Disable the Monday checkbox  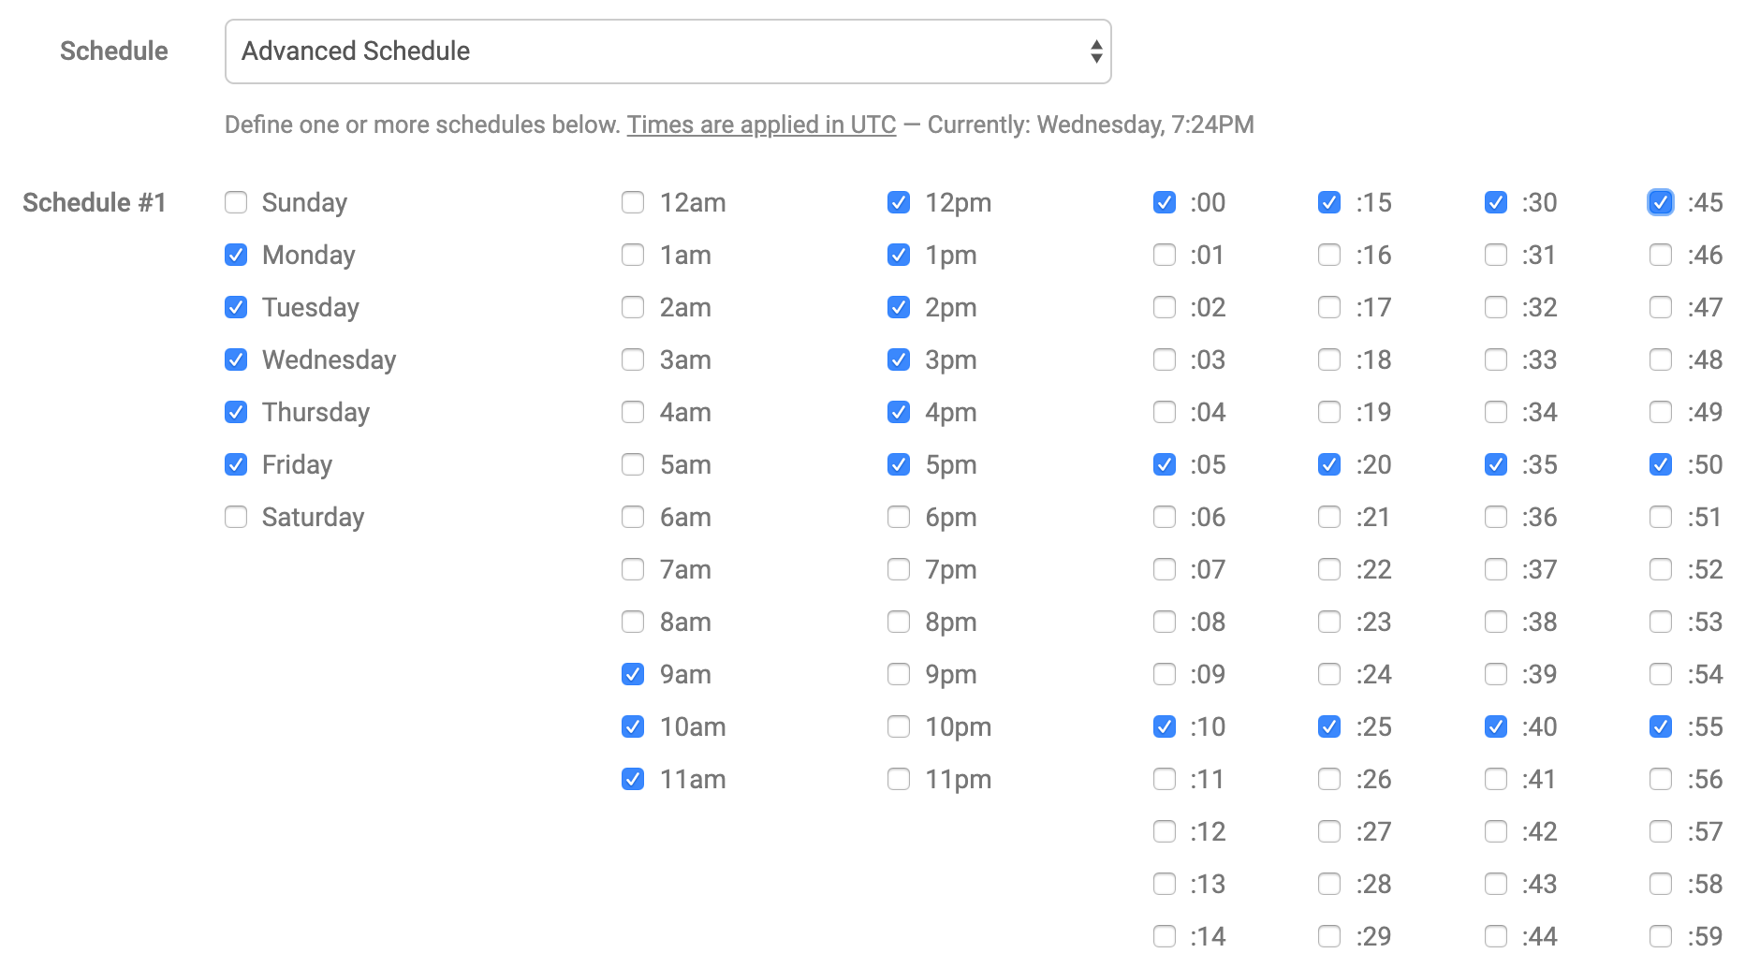(x=235, y=255)
